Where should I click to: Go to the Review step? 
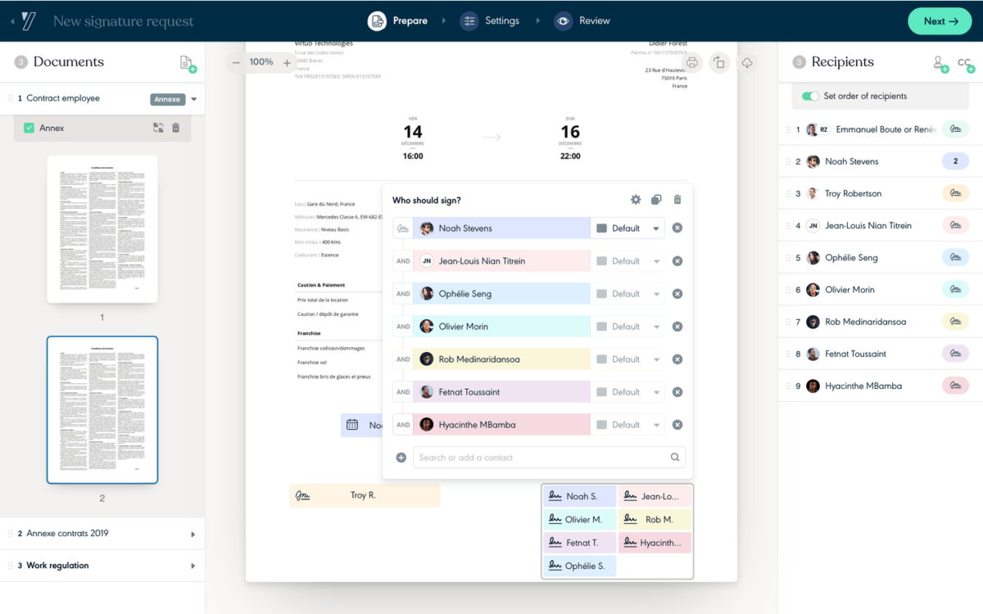[582, 20]
